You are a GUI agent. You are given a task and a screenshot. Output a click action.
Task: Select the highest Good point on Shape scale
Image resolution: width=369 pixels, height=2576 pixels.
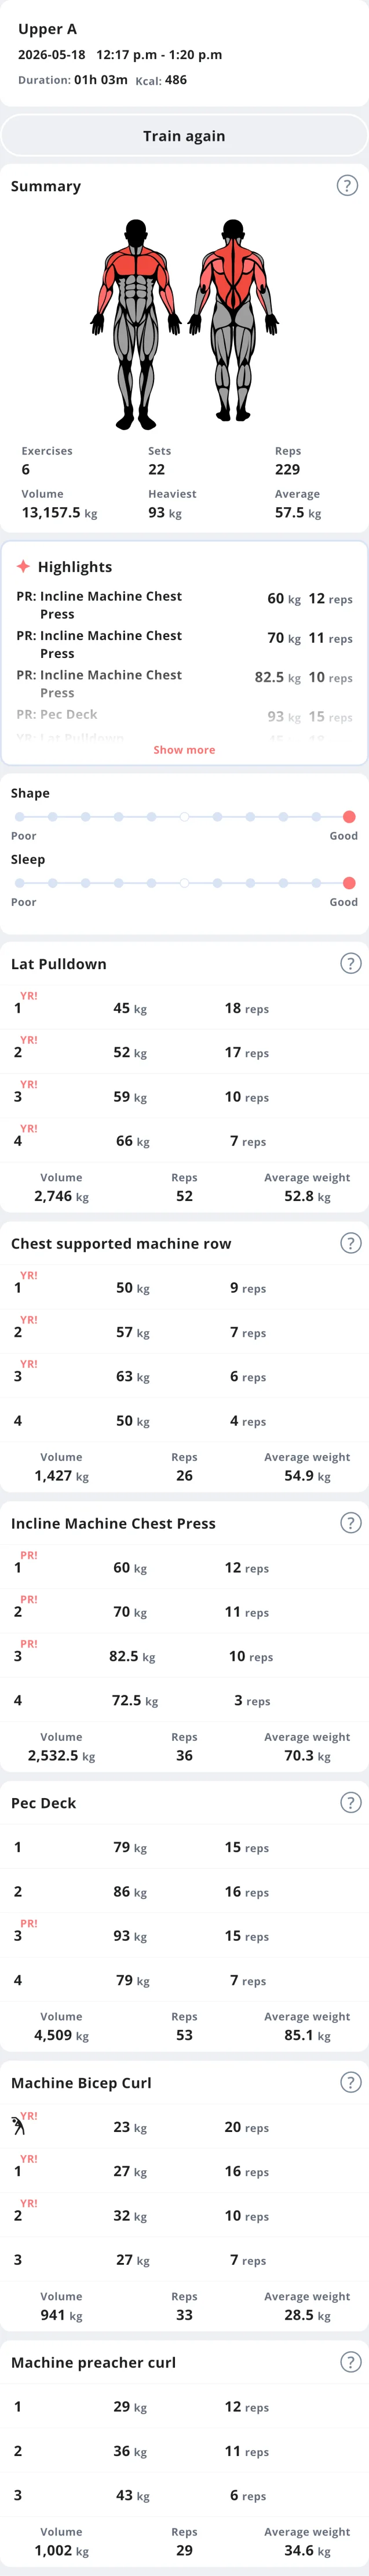[349, 817]
